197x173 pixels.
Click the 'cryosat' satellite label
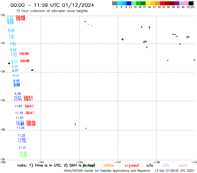coord(132,166)
